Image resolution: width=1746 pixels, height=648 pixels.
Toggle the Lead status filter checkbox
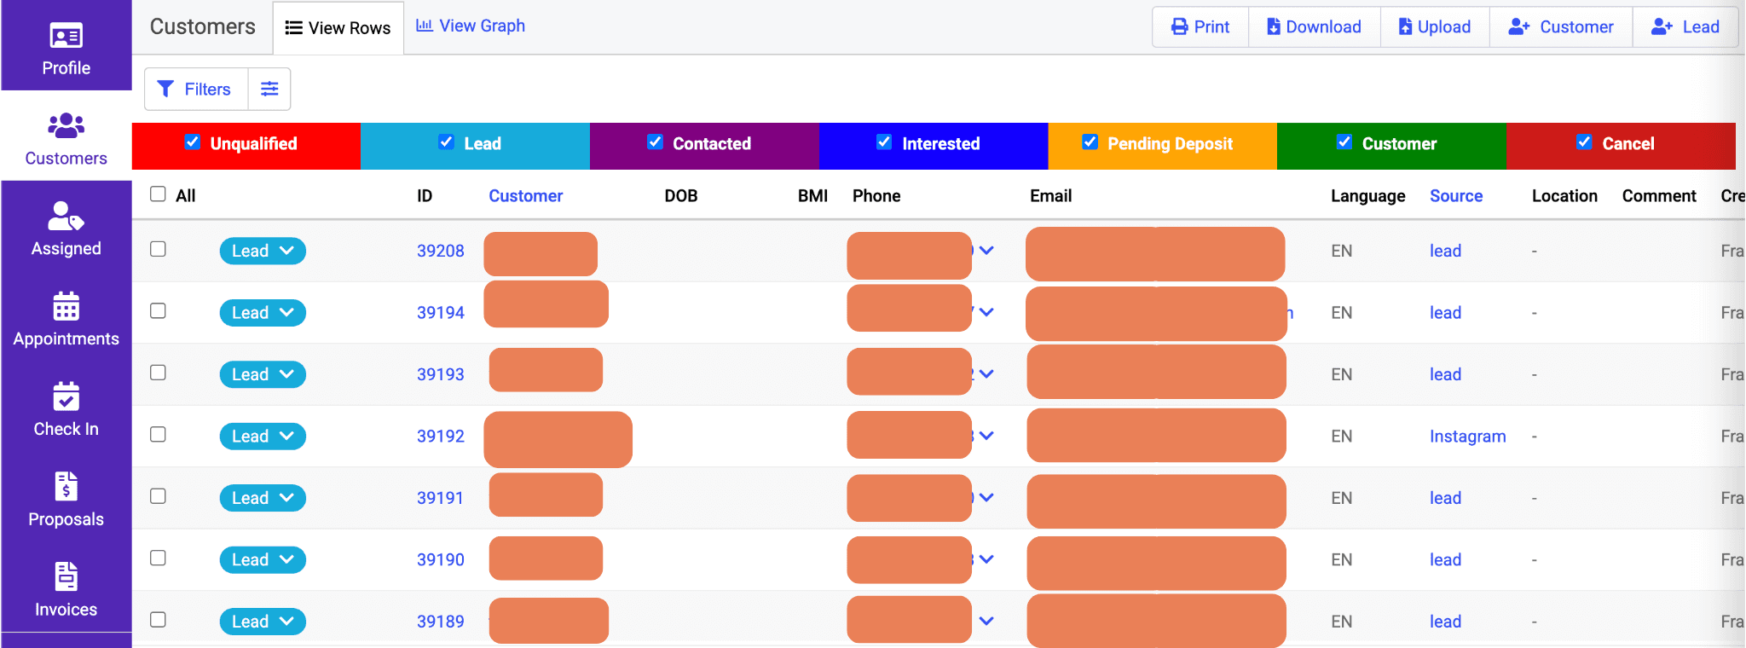pos(446,142)
